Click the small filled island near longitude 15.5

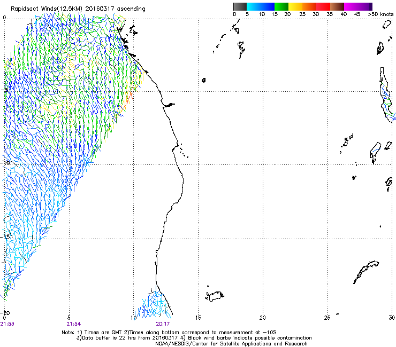(204, 80)
